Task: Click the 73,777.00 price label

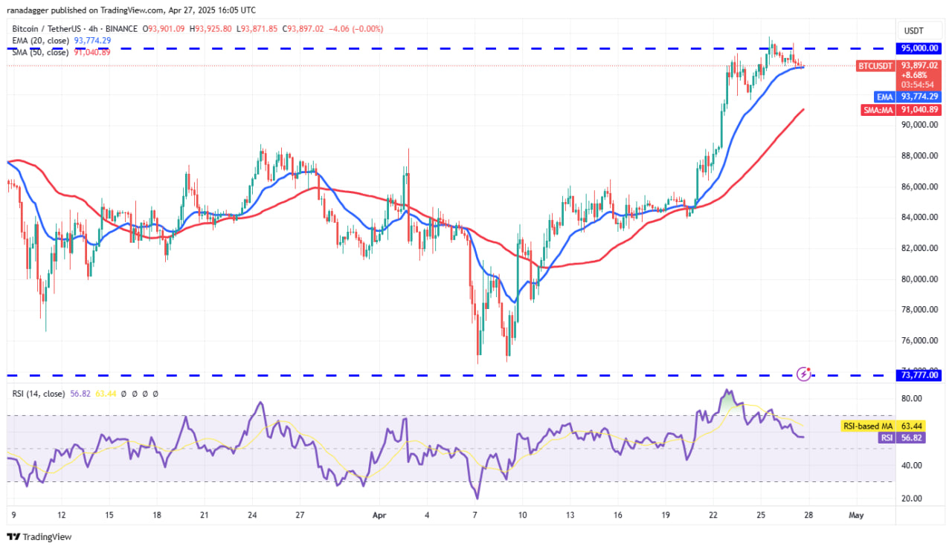Action: pos(919,377)
